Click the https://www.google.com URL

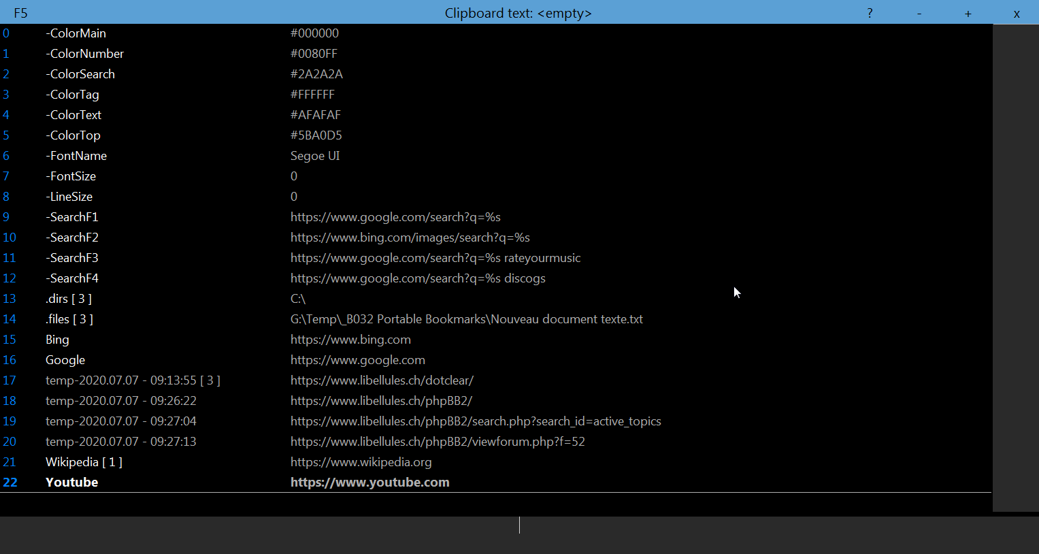(x=358, y=360)
